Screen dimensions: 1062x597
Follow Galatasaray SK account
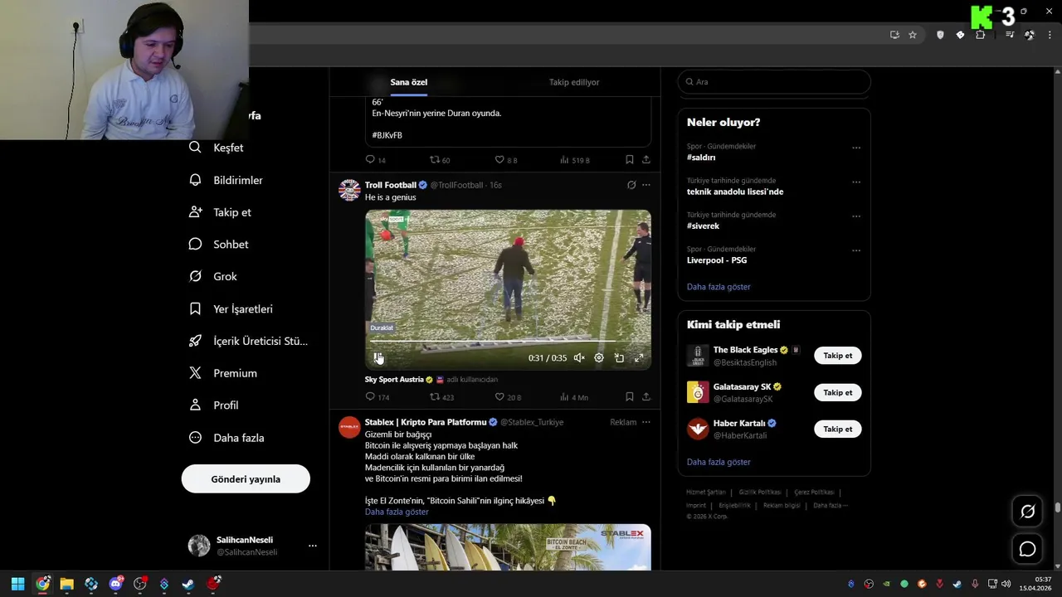(x=838, y=392)
